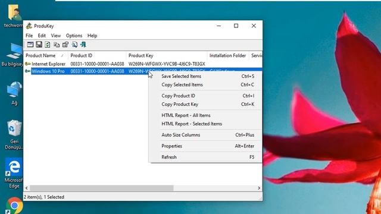Select the Windows 10 Pro row name
381x214 pixels.
coord(48,71)
